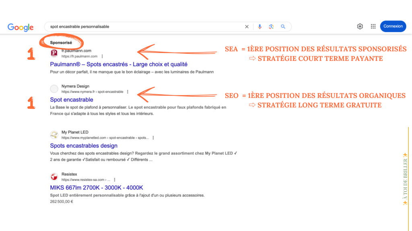
Task: Open Paulmann Spots encastrés sponsored link
Action: point(119,64)
